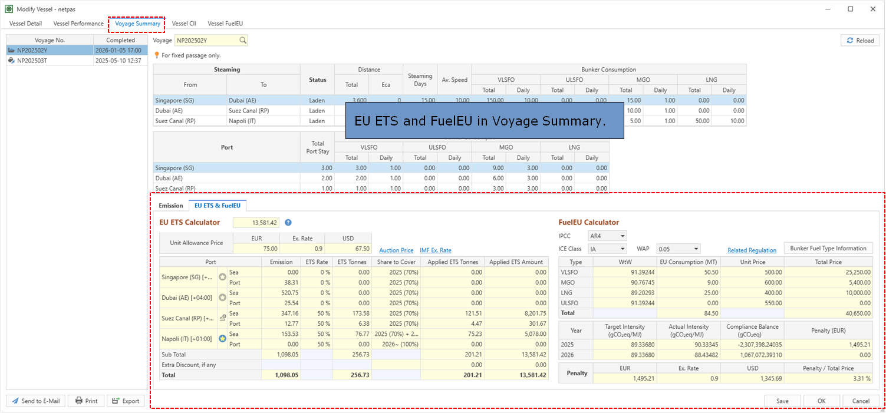Click the canal icon in the Suez Canal row

pos(222,318)
